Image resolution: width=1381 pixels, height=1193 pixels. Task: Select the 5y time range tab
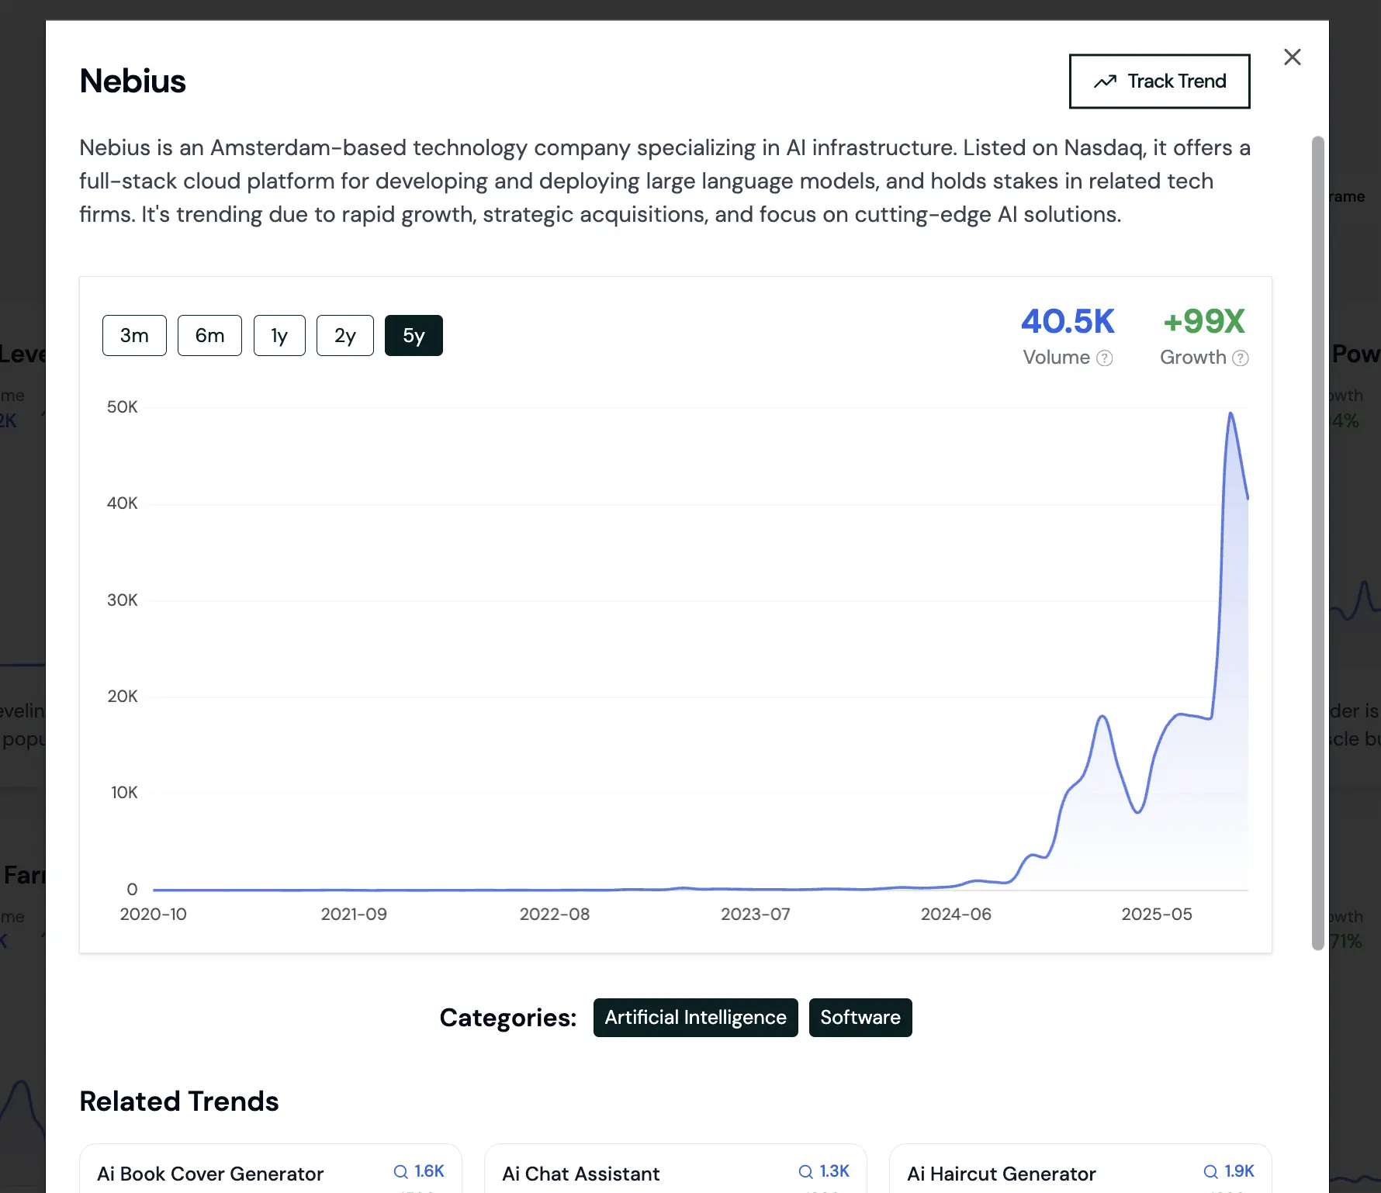point(414,335)
